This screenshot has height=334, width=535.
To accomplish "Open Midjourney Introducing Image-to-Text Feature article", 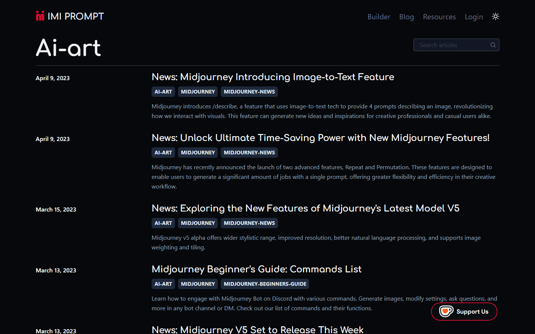I will 273,77.
